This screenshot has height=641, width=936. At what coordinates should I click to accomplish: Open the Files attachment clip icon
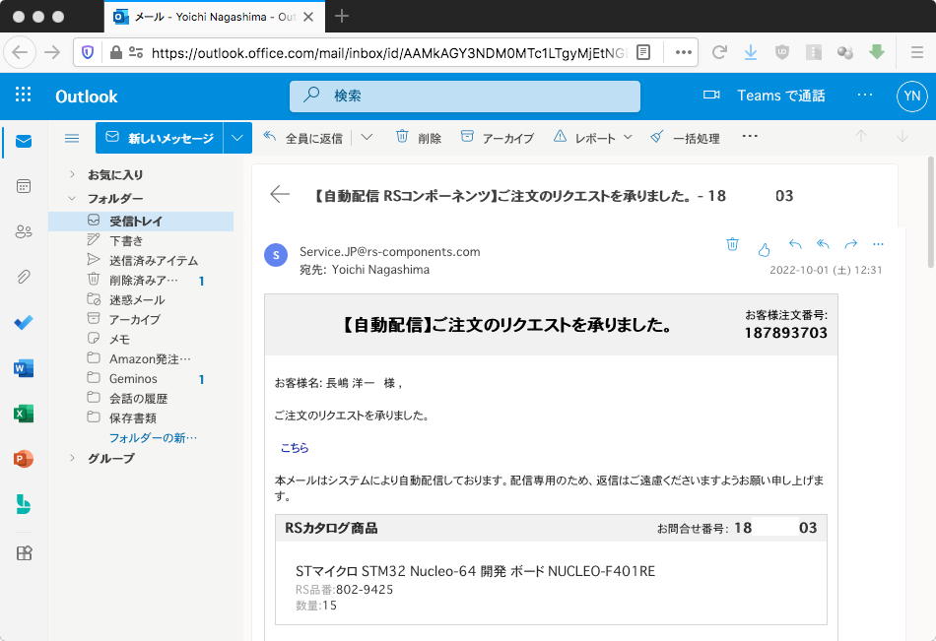coord(24,277)
